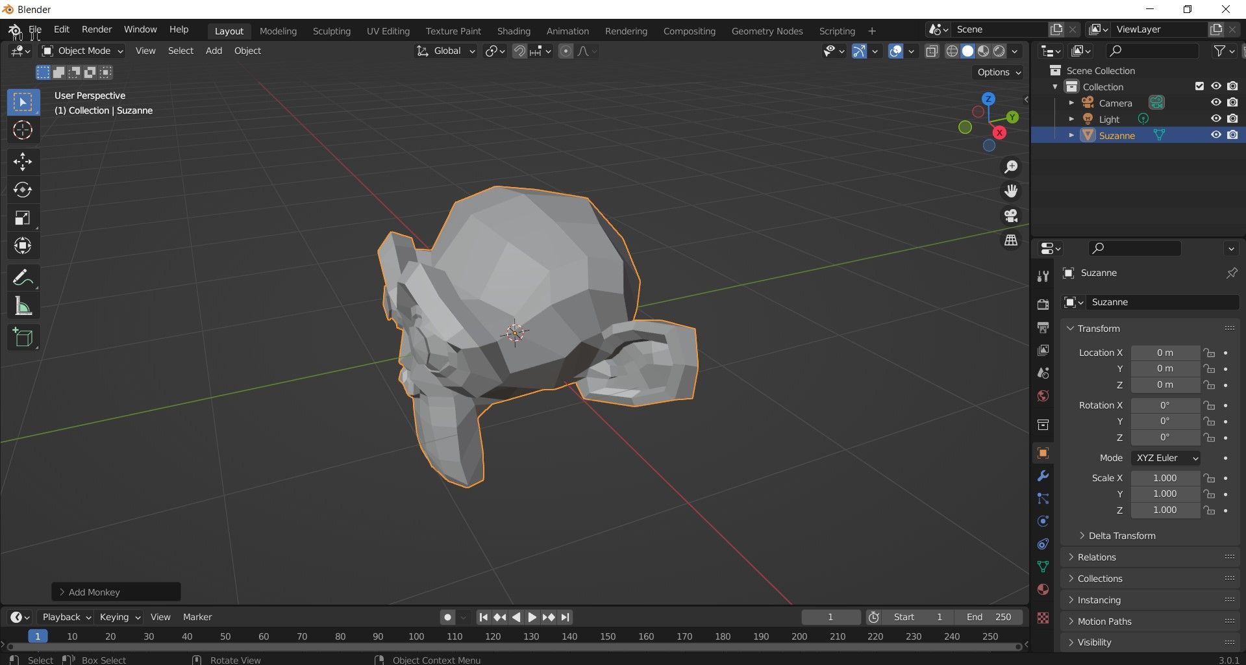This screenshot has width=1246, height=665.
Task: Select the Move tool
Action: (23, 162)
